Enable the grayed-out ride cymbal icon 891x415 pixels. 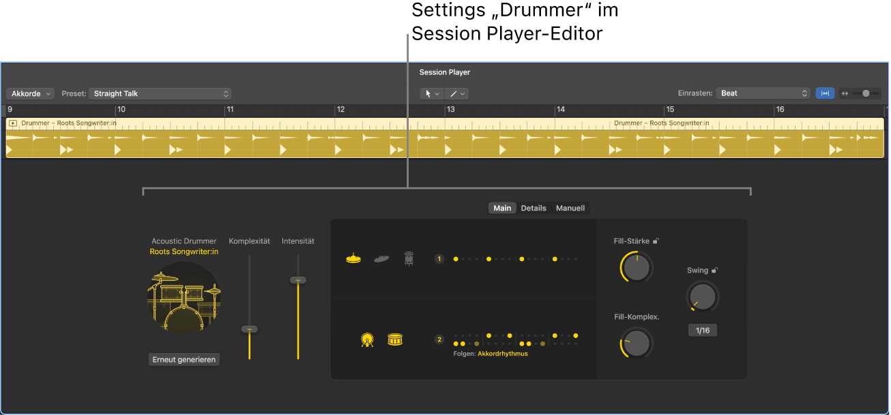point(381,258)
